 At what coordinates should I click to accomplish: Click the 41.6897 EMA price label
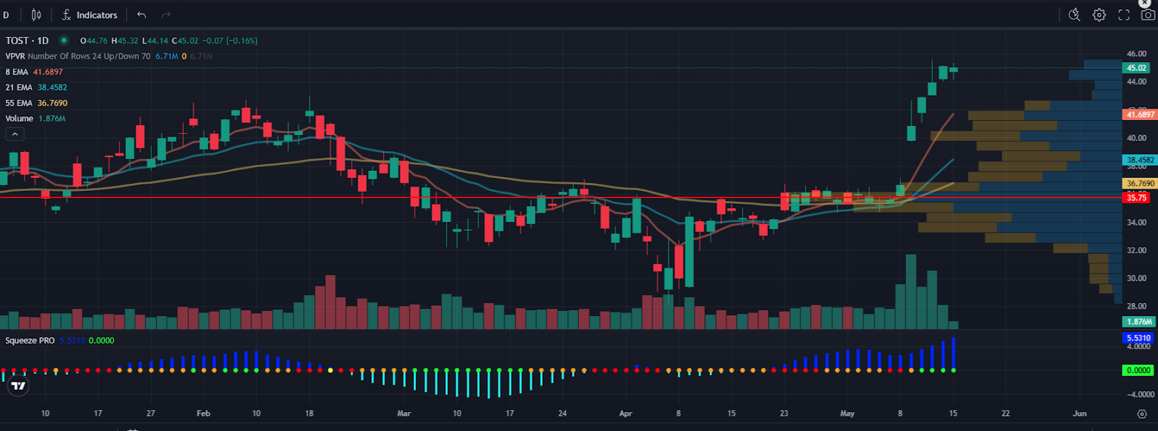coord(1140,114)
